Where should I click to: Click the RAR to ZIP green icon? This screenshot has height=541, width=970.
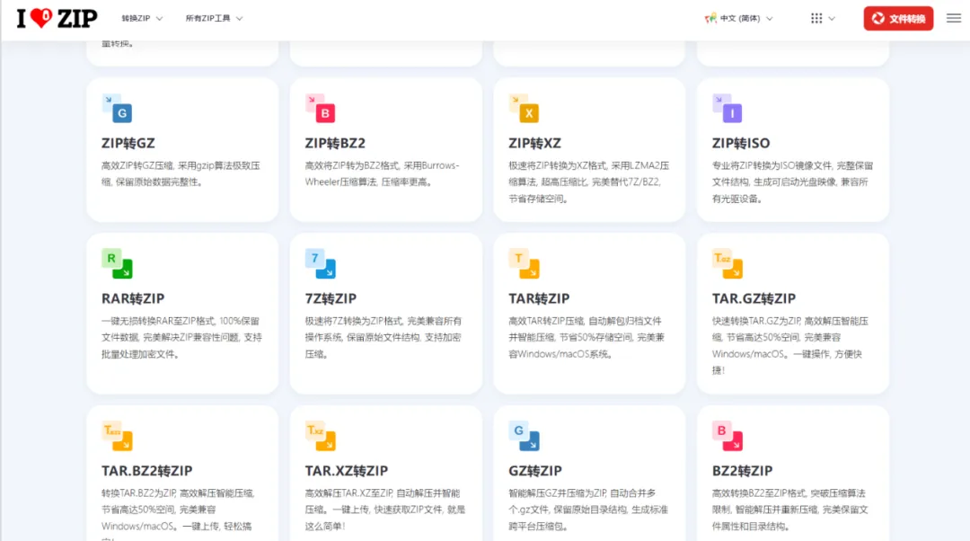tap(117, 263)
